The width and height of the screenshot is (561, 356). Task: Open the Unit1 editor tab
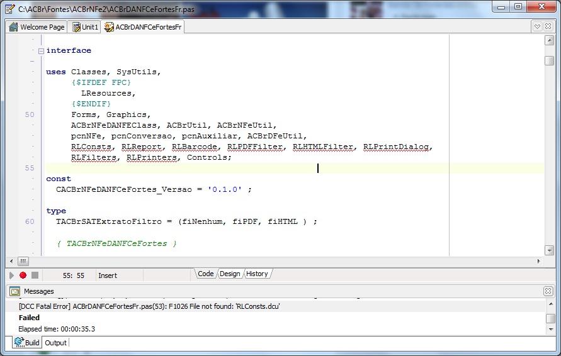[85, 27]
